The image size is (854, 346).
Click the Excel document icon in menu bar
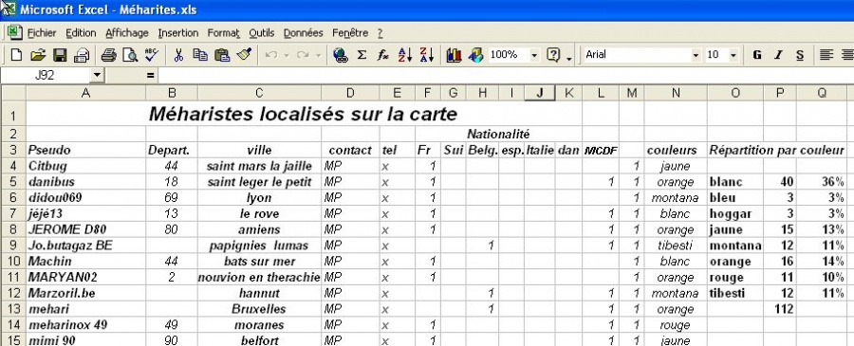(14, 32)
